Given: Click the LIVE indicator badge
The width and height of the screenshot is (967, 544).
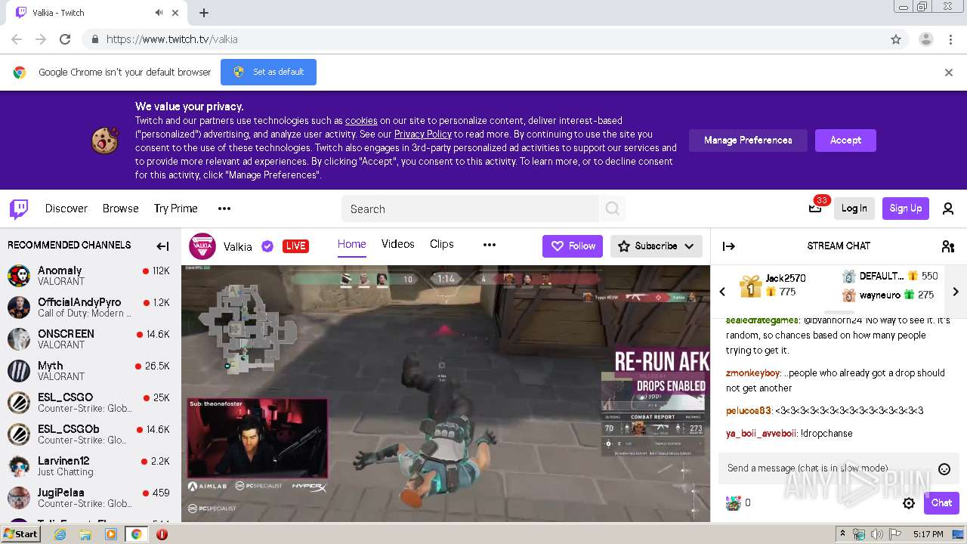Looking at the screenshot, I should (295, 246).
